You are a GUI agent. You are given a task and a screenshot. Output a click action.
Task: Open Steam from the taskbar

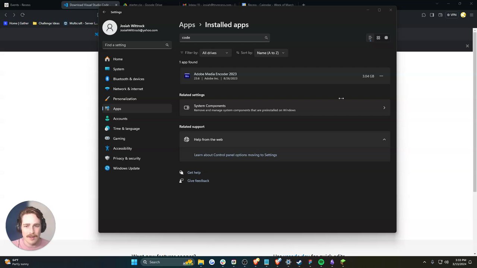(x=299, y=262)
